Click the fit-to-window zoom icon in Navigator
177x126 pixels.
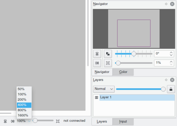108,63
